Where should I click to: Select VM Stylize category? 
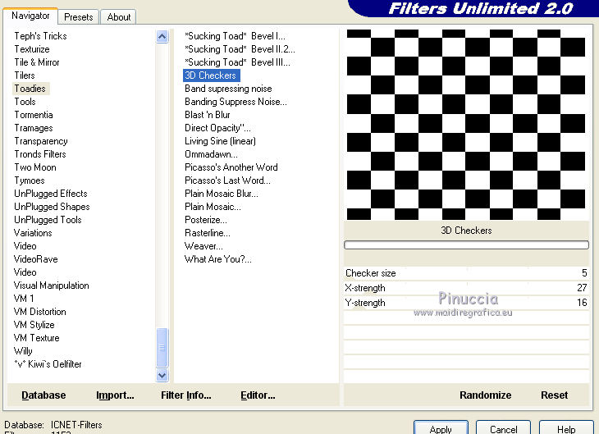pos(34,325)
